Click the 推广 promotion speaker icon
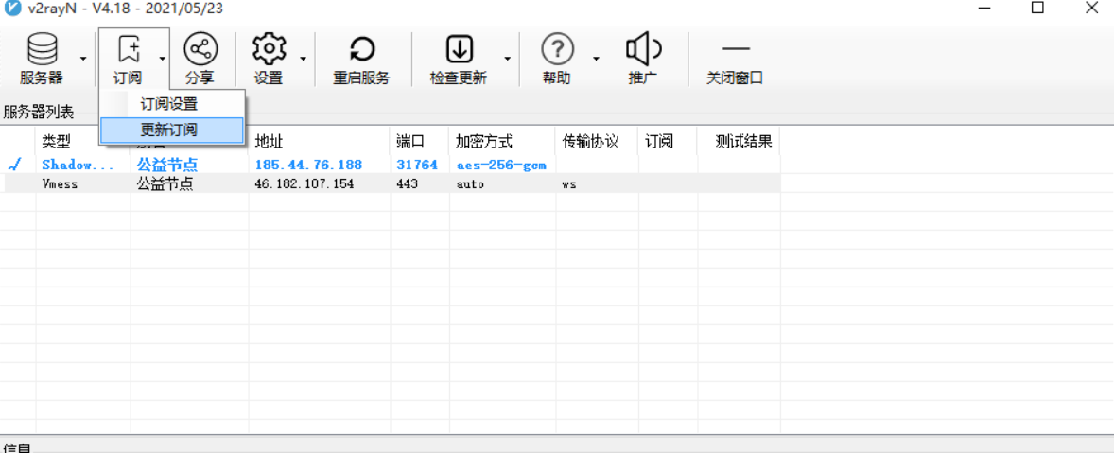Image resolution: width=1114 pixels, height=453 pixels. pyautogui.click(x=643, y=49)
